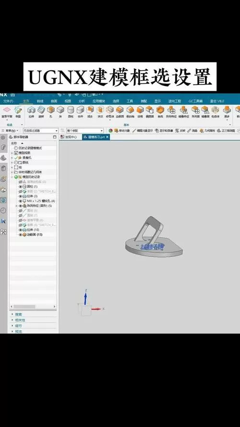Viewport: 240px width, 427px height.
Task: Select the Datum Plane (基准平面) tool
Action: click(x=7, y=112)
